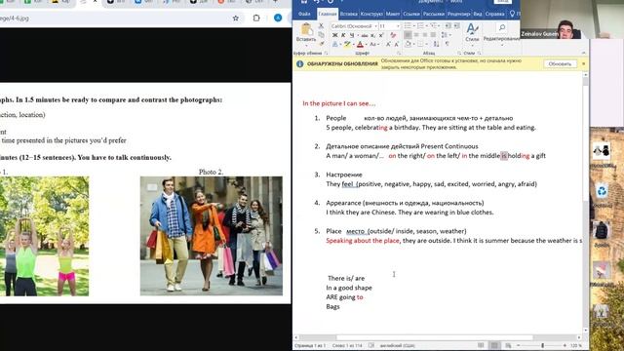Switch to the Макет ribbon tab
The image size is (624, 351).
[x=392, y=14]
